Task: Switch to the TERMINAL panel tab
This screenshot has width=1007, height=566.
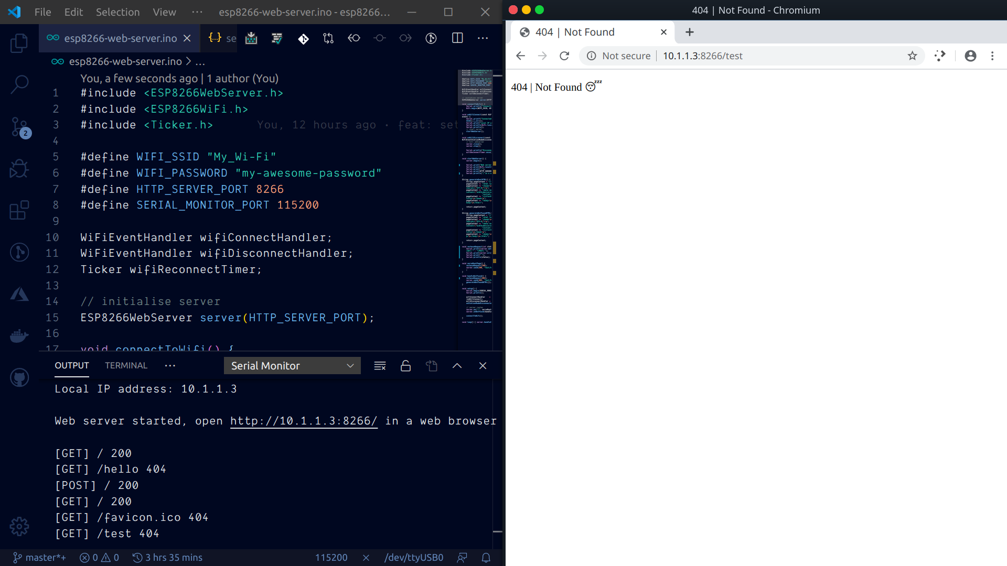Action: coord(126,366)
